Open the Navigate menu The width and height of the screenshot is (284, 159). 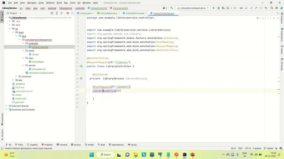pos(32,3)
